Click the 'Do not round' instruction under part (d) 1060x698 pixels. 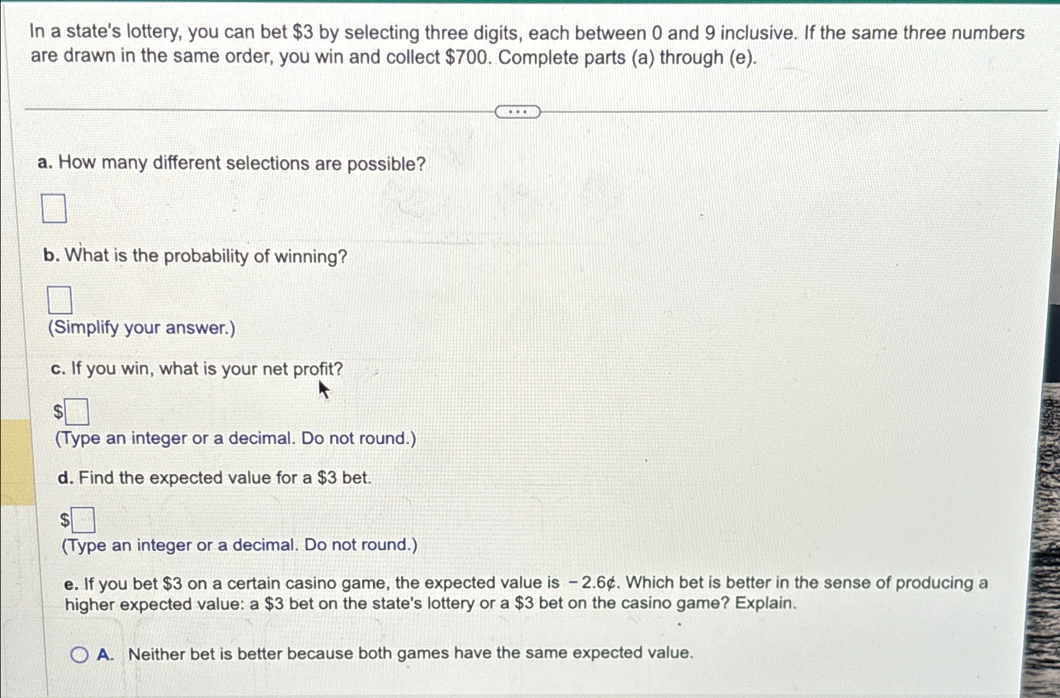(240, 544)
